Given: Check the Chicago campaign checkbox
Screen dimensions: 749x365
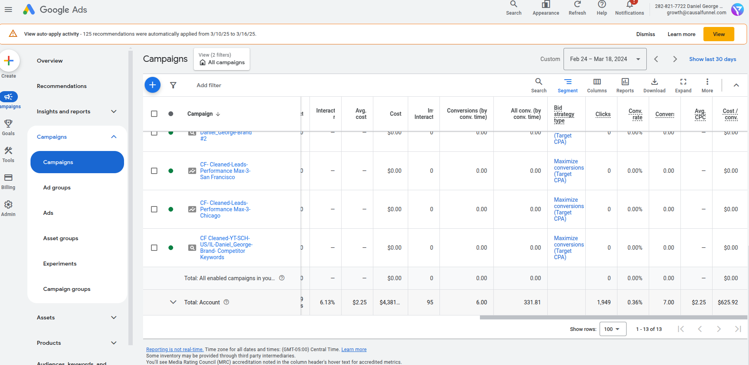Looking at the screenshot, I should (x=154, y=209).
